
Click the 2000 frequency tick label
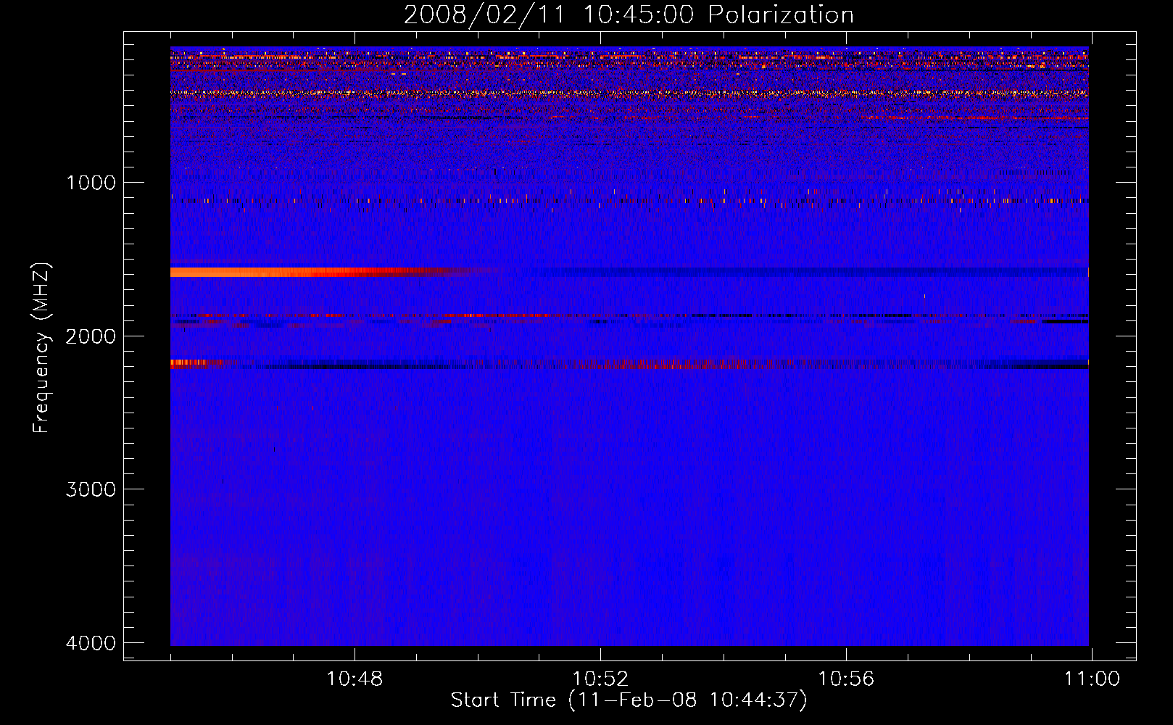pyautogui.click(x=91, y=336)
